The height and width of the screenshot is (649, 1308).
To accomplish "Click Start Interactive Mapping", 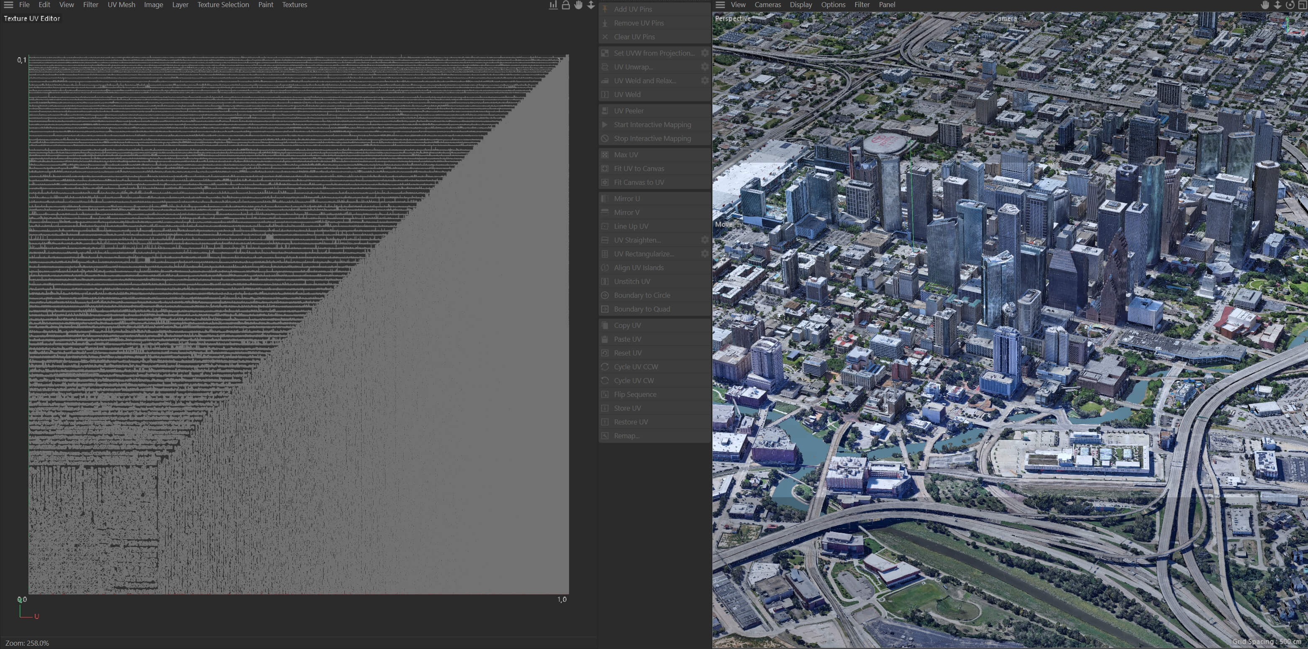I will [654, 124].
